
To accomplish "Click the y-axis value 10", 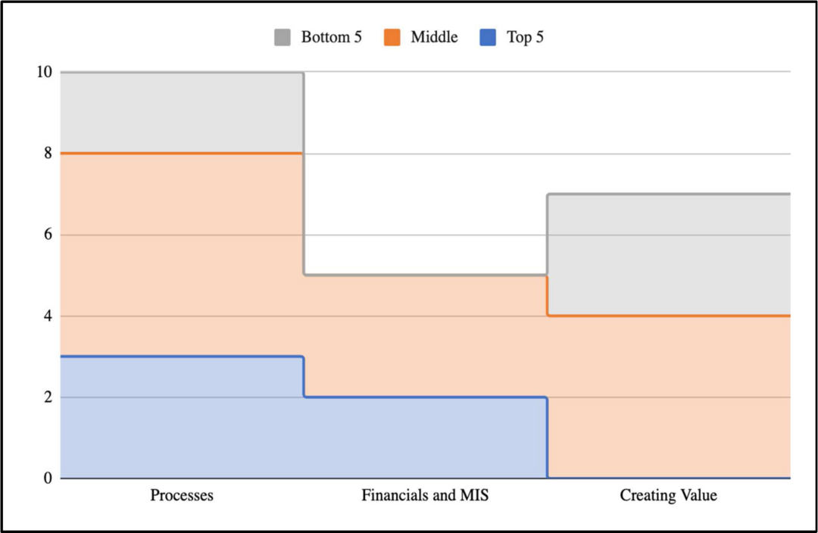I will pyautogui.click(x=45, y=72).
